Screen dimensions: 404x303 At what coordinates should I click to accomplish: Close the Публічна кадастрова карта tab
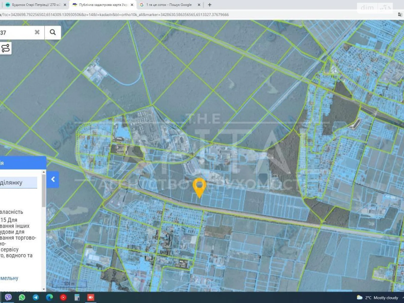click(x=132, y=5)
